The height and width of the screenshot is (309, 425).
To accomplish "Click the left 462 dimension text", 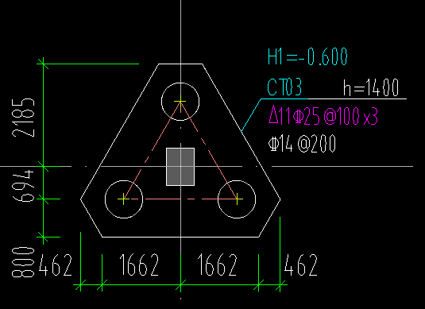I will point(56,265).
